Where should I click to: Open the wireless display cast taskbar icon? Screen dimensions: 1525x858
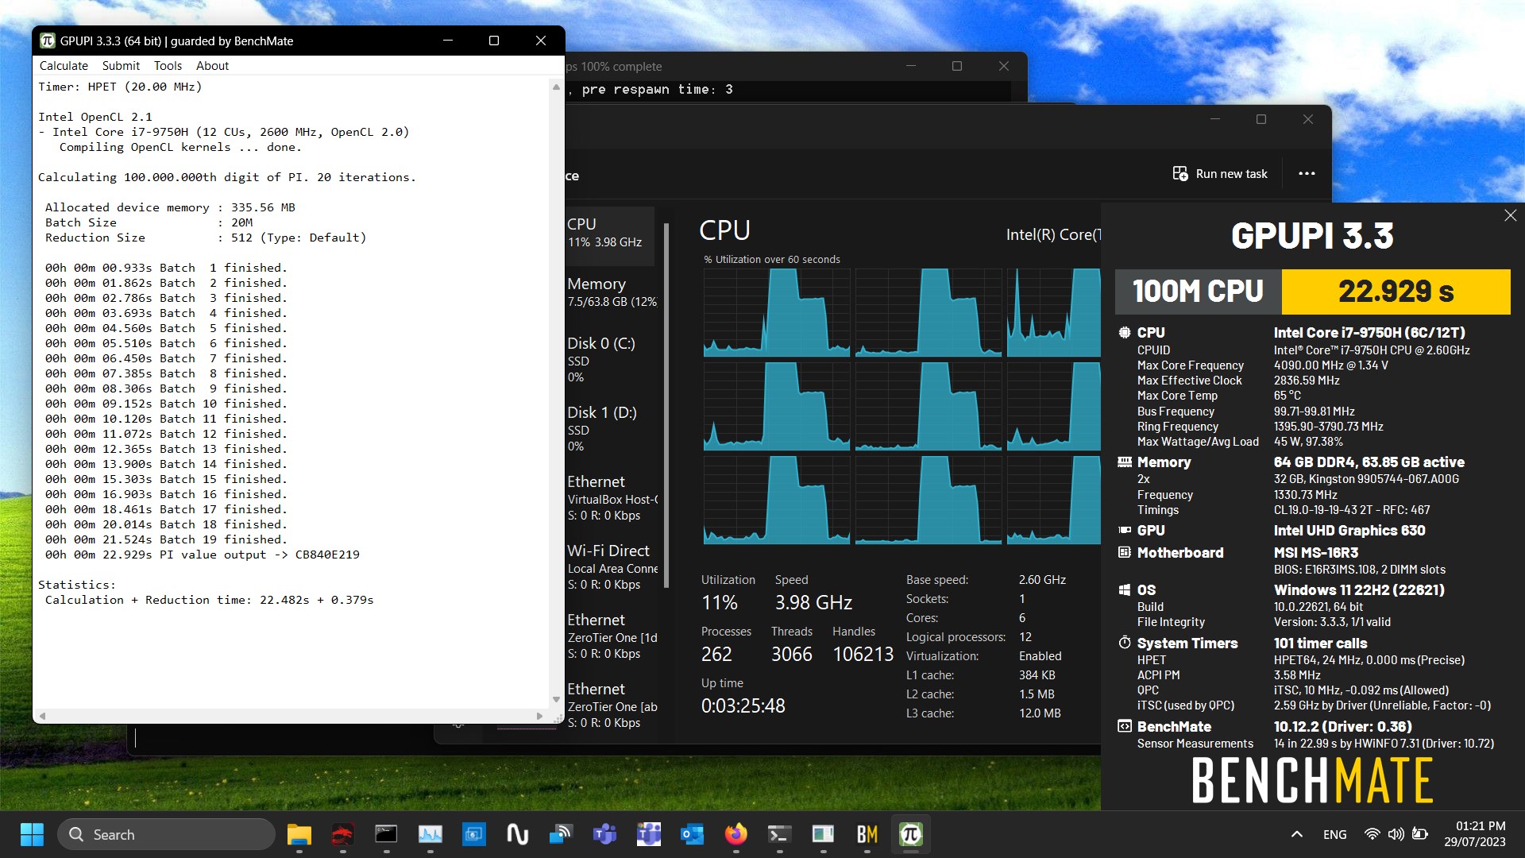[x=561, y=834]
